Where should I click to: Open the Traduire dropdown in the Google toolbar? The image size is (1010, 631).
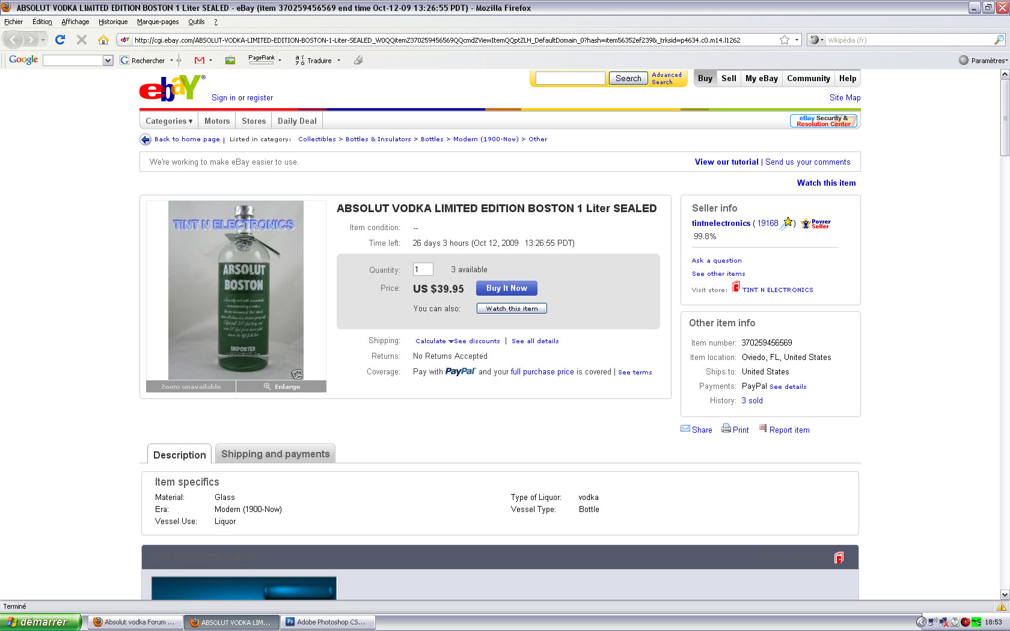pos(338,60)
